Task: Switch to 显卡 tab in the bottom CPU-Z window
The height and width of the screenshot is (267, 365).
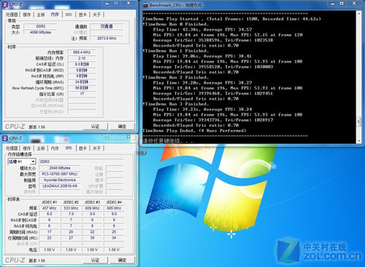Action: pos(82,148)
